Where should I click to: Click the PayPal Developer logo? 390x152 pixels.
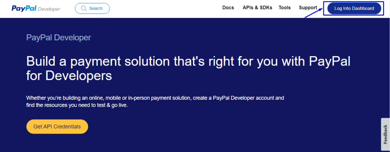tap(36, 9)
